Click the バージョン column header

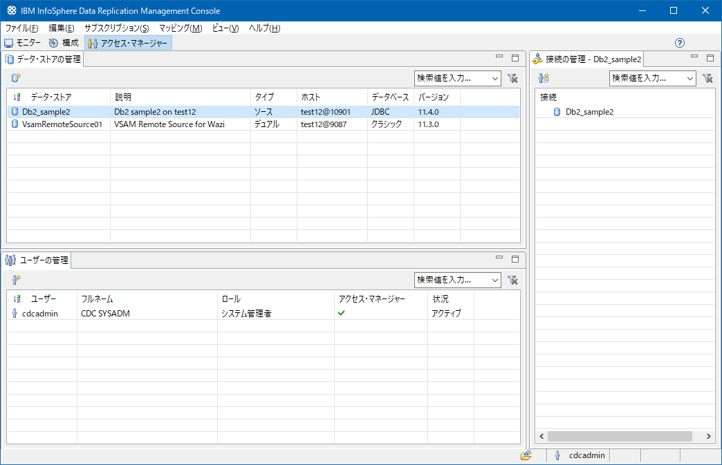(436, 97)
